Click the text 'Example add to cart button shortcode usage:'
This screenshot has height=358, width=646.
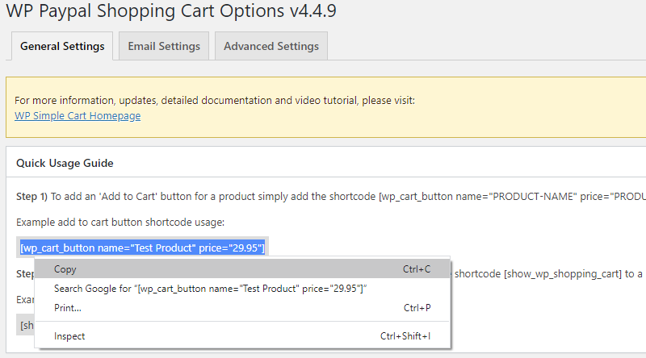pyautogui.click(x=120, y=223)
